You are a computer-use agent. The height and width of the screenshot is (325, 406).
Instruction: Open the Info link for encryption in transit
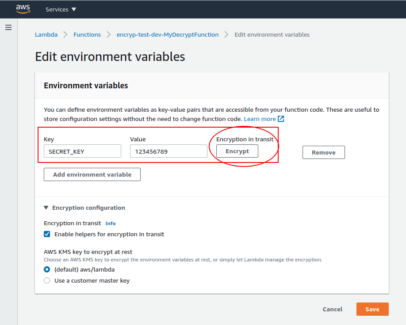111,223
